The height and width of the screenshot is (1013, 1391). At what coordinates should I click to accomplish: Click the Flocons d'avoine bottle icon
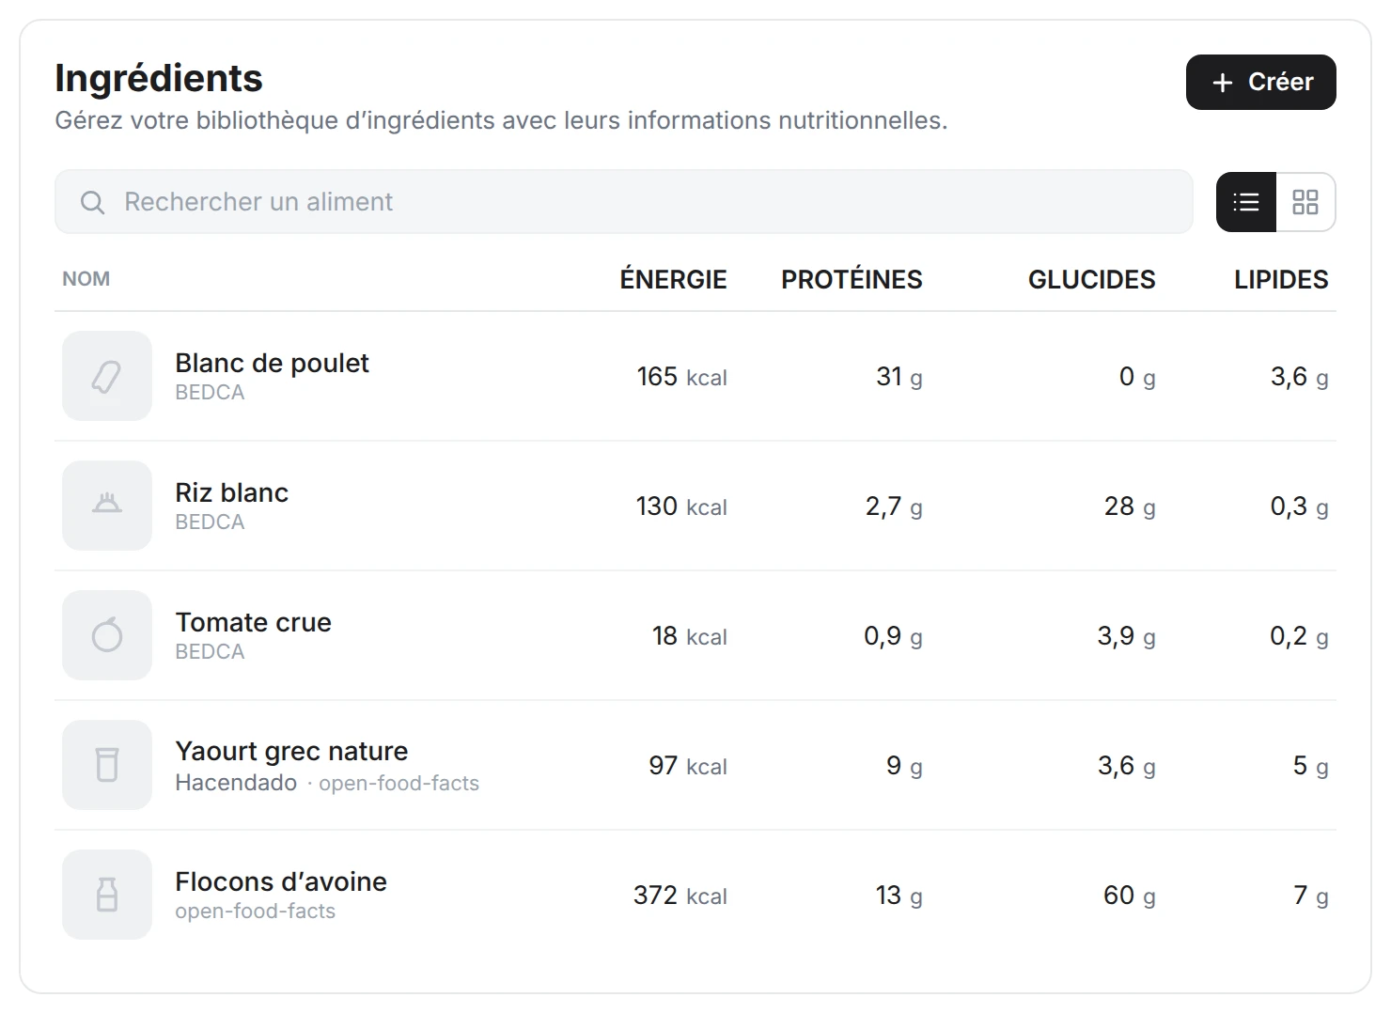click(107, 895)
